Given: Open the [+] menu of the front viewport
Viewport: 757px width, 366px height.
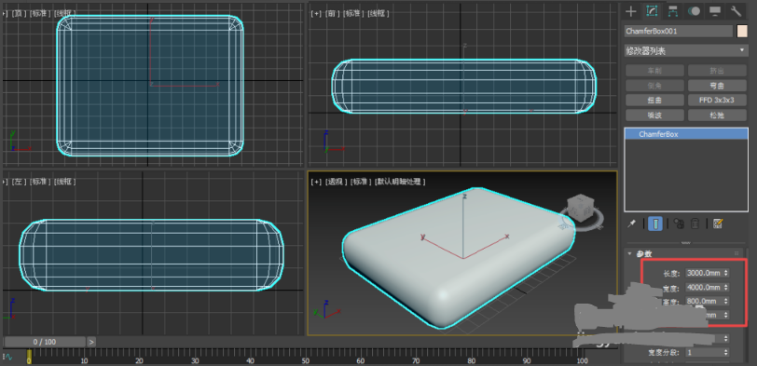Looking at the screenshot, I should [x=316, y=13].
